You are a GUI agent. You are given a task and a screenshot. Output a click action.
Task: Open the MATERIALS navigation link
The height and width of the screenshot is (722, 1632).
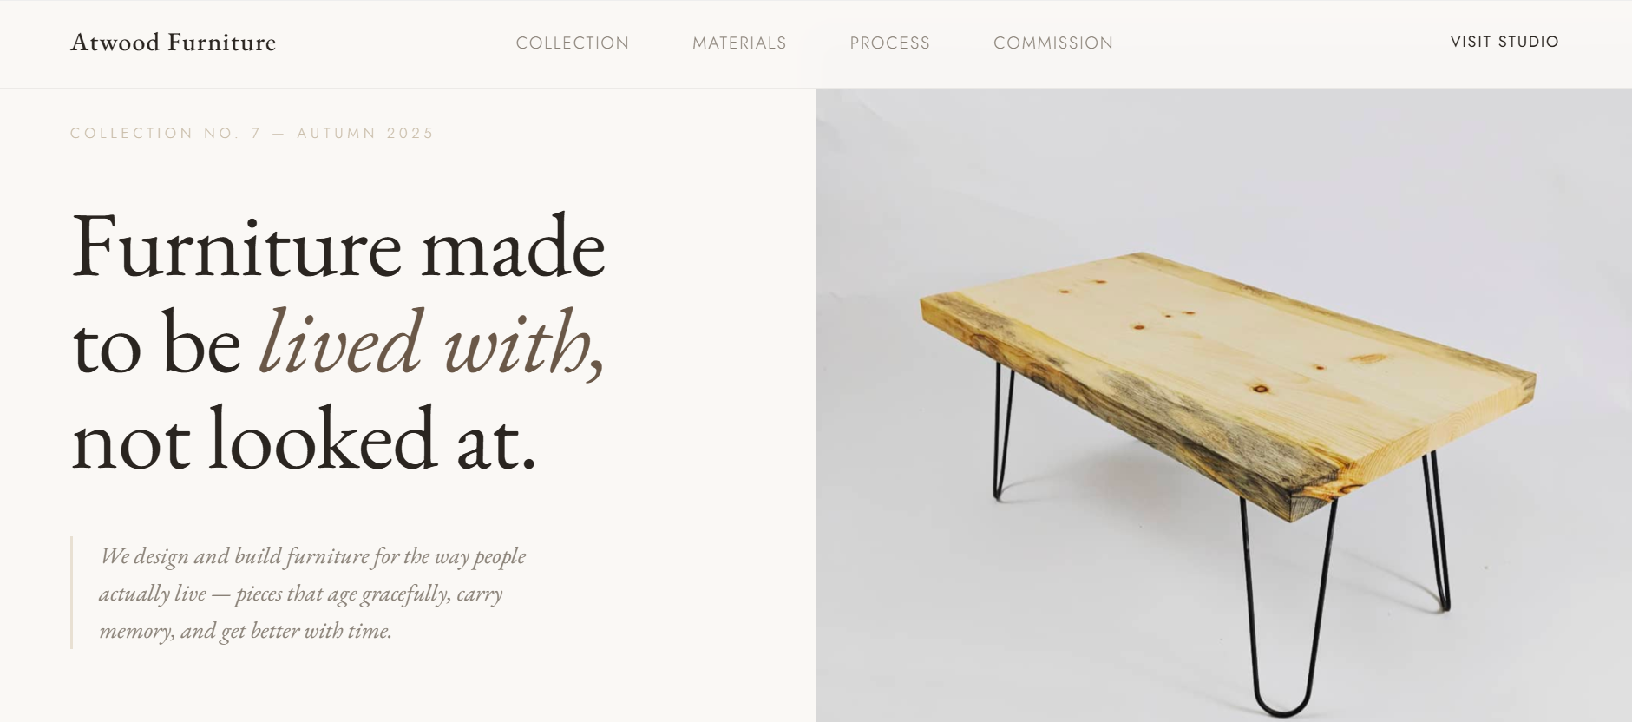tap(738, 43)
